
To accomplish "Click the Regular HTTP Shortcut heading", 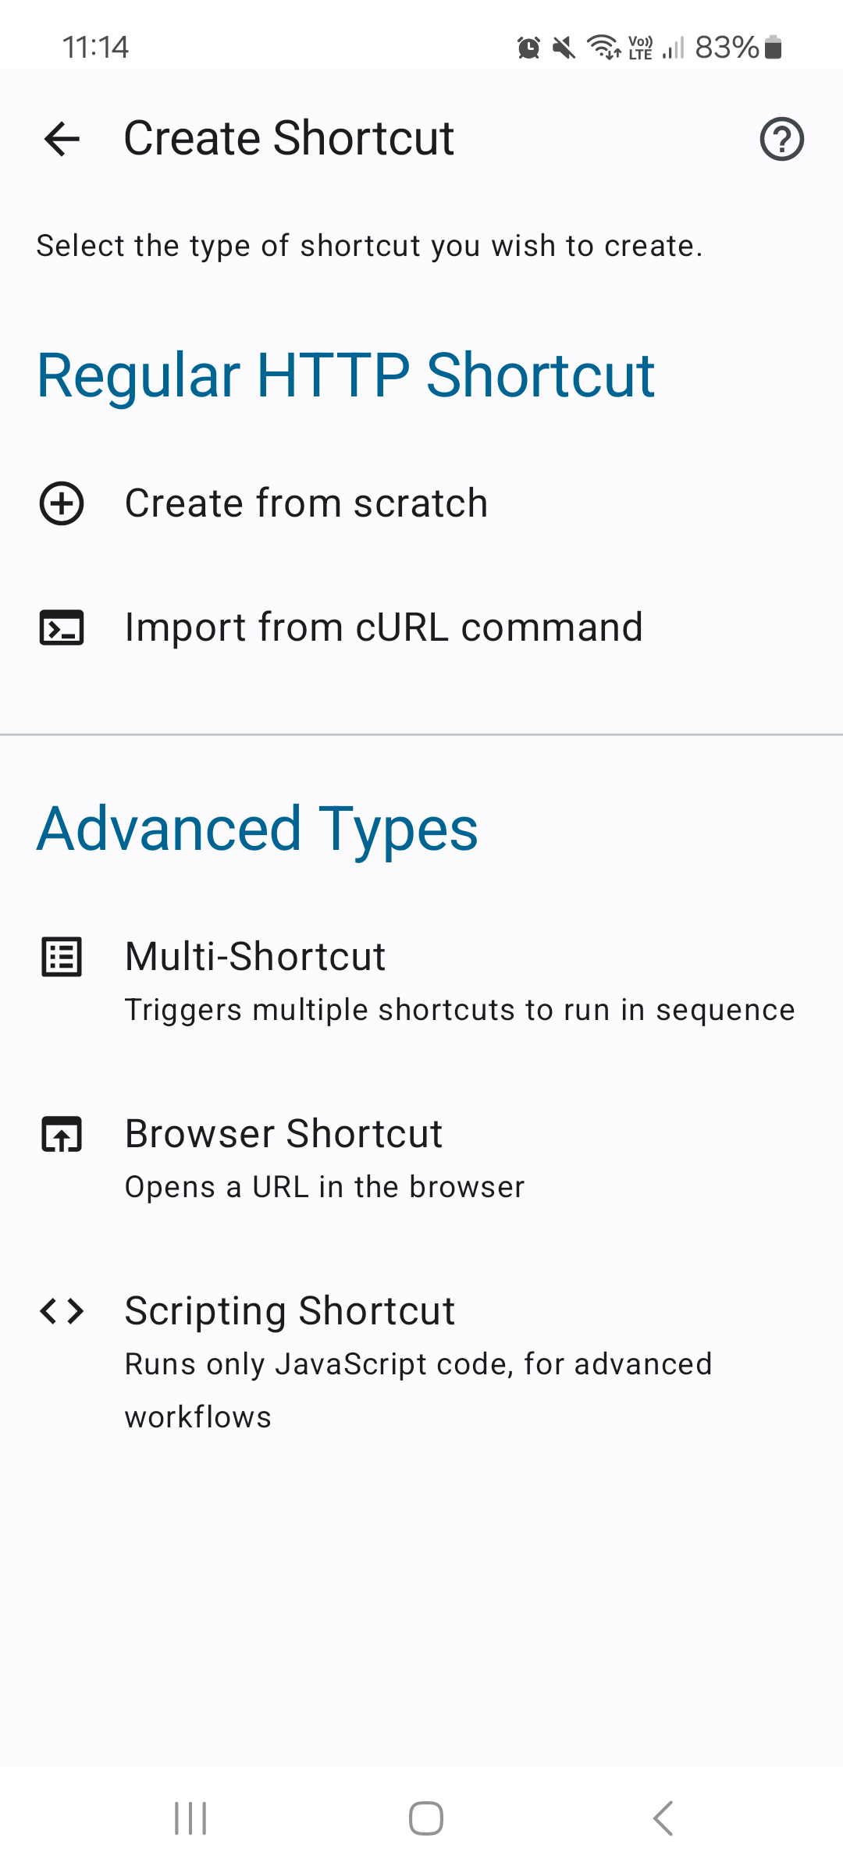I will [347, 376].
